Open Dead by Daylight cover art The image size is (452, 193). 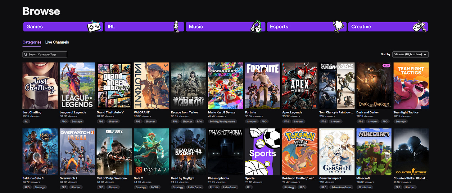click(188, 152)
